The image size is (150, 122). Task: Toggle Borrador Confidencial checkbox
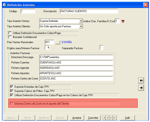(10, 37)
